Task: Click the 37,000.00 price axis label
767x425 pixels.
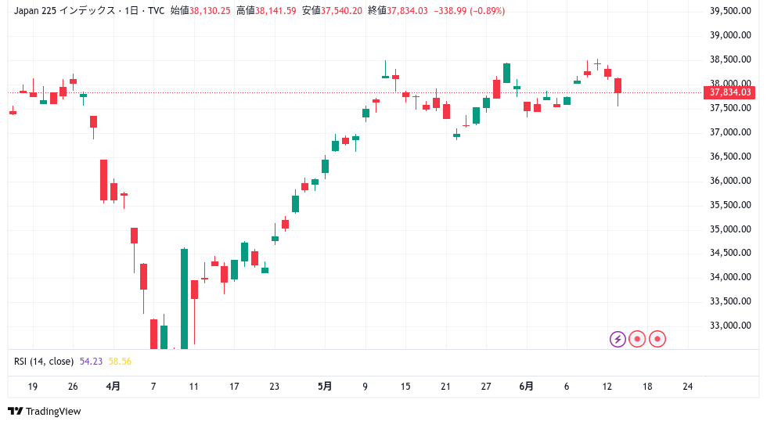Action: coord(730,132)
